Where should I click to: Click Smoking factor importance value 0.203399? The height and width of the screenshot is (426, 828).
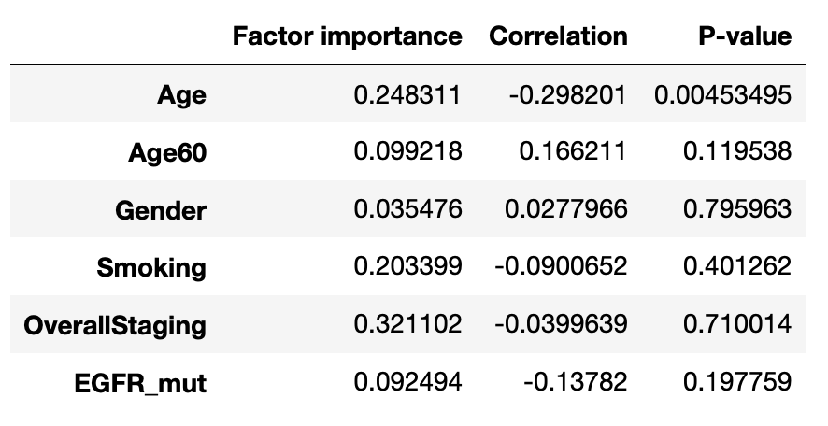pyautogui.click(x=407, y=268)
